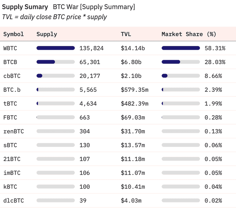Select the WBTC supply progress bar
The image size is (236, 214).
pos(56,48)
